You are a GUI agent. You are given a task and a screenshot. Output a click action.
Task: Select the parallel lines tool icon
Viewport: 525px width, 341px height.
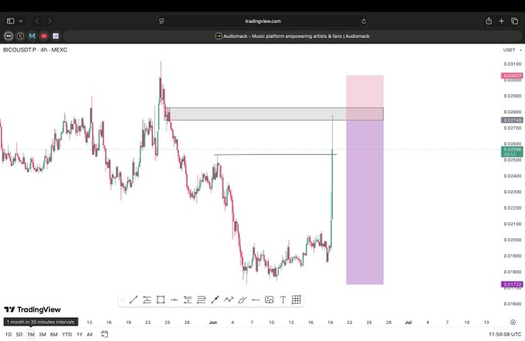(202, 300)
